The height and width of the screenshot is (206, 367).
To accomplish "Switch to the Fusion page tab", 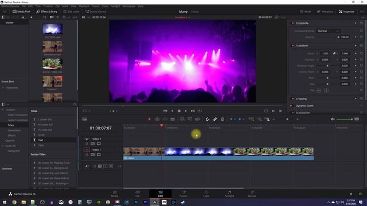I will click(183, 194).
